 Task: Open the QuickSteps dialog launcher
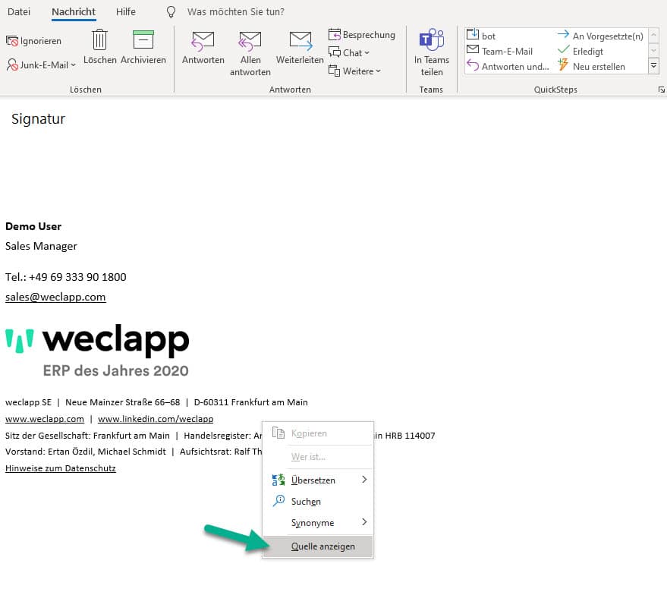click(x=661, y=90)
